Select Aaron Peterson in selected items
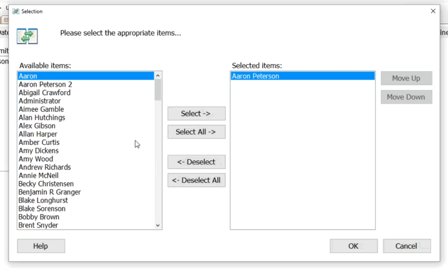Viewport: 448px width, 269px height. 303,76
